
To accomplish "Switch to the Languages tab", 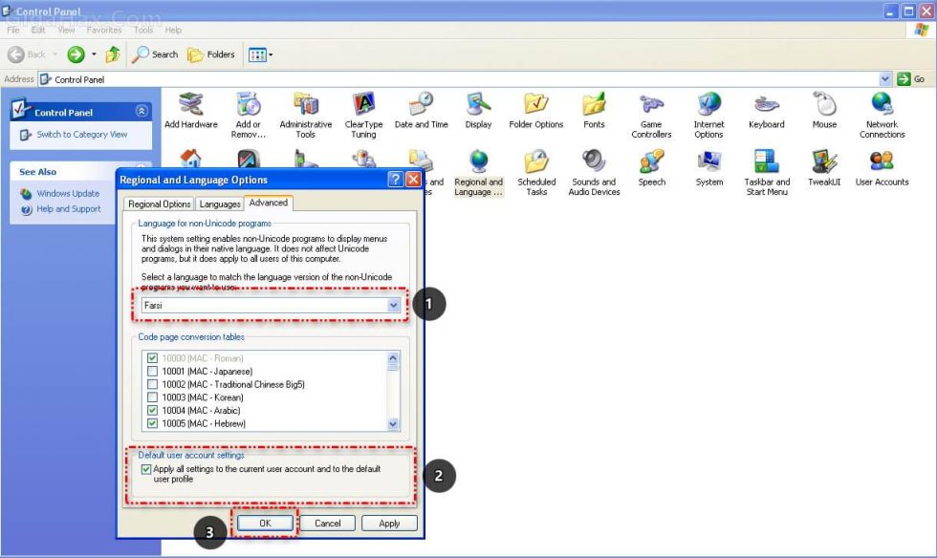I will tap(219, 204).
